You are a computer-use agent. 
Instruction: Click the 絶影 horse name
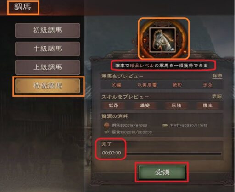click(x=178, y=85)
